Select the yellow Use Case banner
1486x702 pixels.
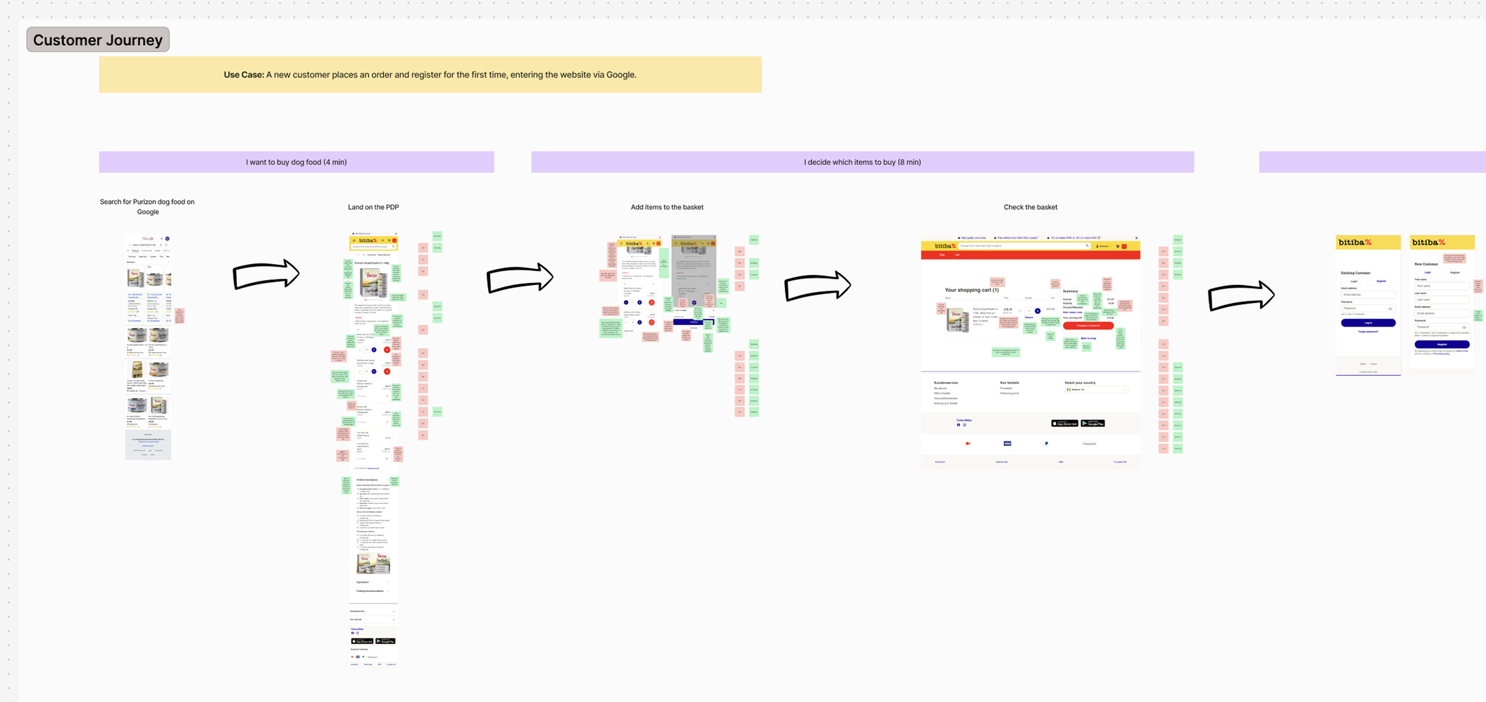430,74
